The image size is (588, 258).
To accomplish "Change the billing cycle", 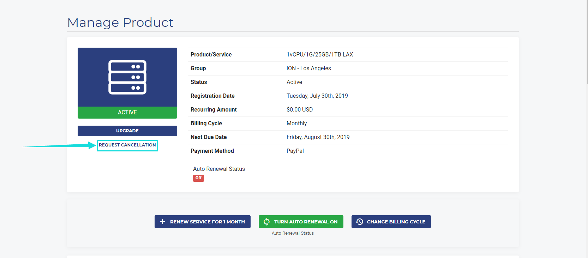I will [x=391, y=222].
